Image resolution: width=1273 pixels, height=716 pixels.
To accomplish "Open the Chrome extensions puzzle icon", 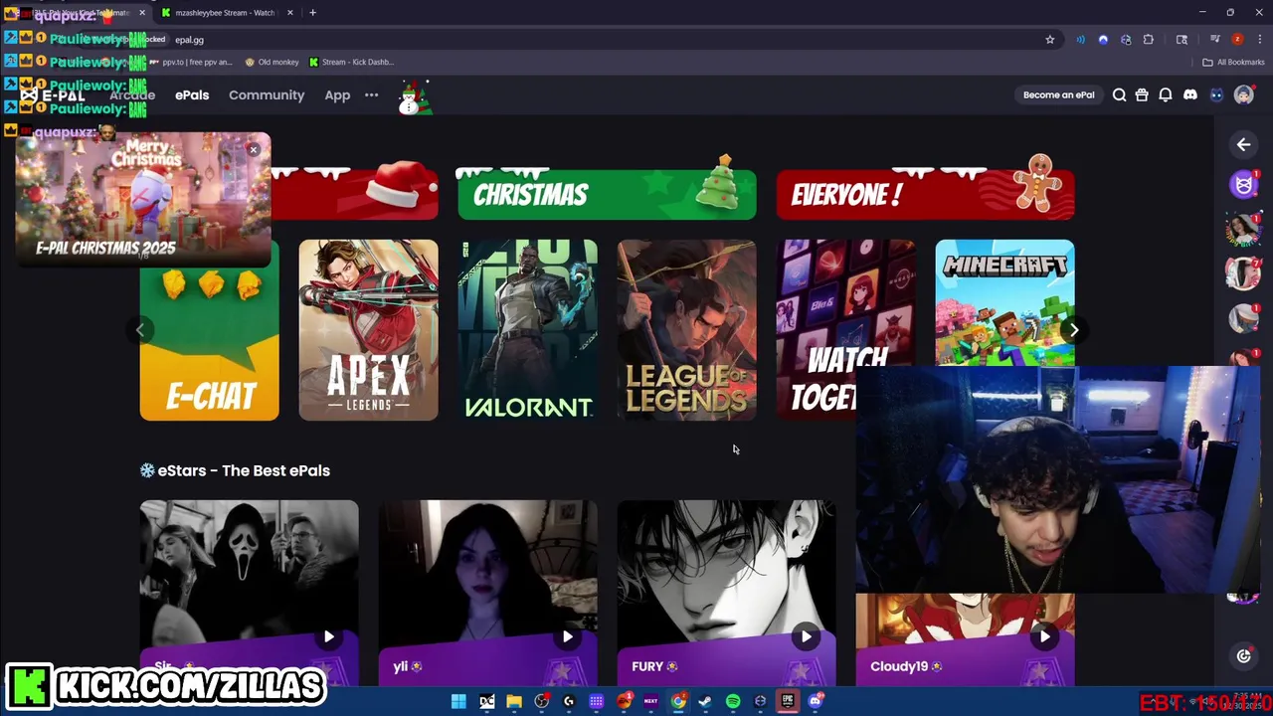I will click(1149, 40).
